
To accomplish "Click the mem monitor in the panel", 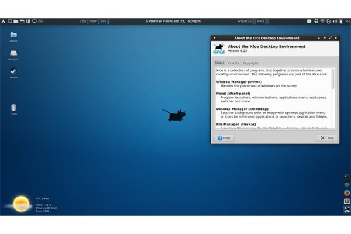I will tap(94, 22).
